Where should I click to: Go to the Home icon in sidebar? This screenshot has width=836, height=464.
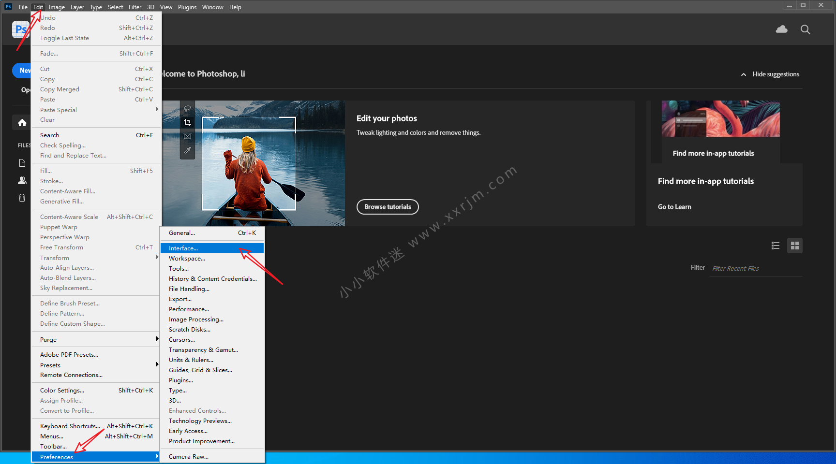click(22, 123)
